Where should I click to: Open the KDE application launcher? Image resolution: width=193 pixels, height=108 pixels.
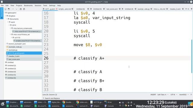coord(3,104)
